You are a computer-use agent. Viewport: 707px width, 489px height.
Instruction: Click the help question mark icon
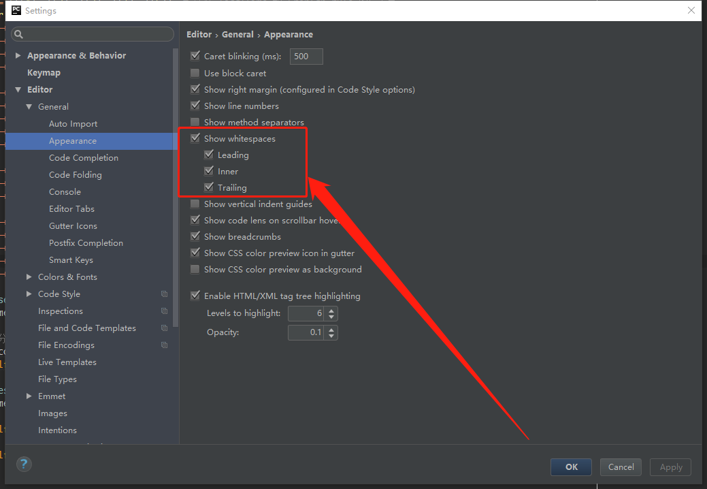pyautogui.click(x=24, y=464)
